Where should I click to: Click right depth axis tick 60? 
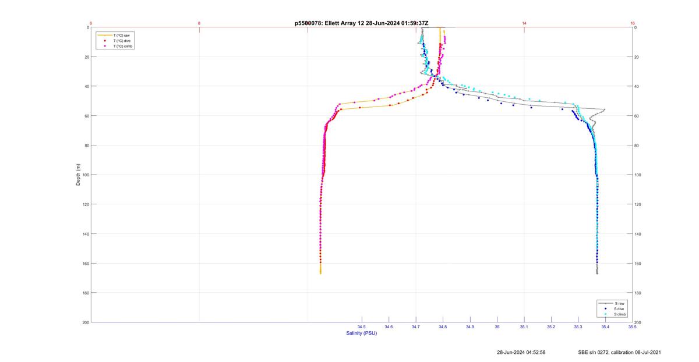pos(637,116)
